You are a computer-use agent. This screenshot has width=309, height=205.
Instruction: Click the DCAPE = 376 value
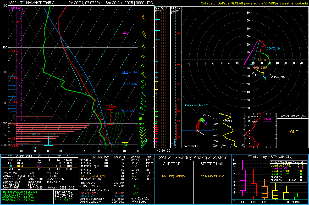click(11, 185)
